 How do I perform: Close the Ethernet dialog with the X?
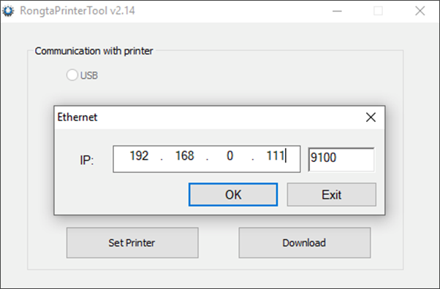[371, 117]
